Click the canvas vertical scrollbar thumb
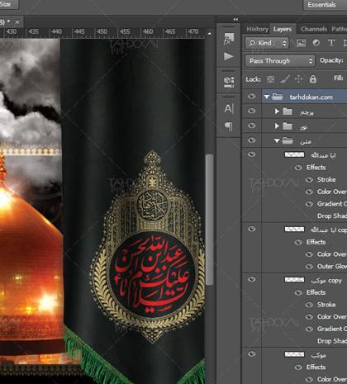Viewport: 347px width, 384px height. click(210, 220)
